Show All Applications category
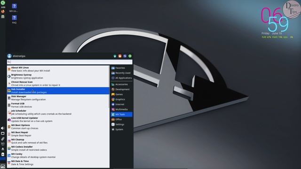This screenshot has height=169, width=301. pyautogui.click(x=121, y=78)
